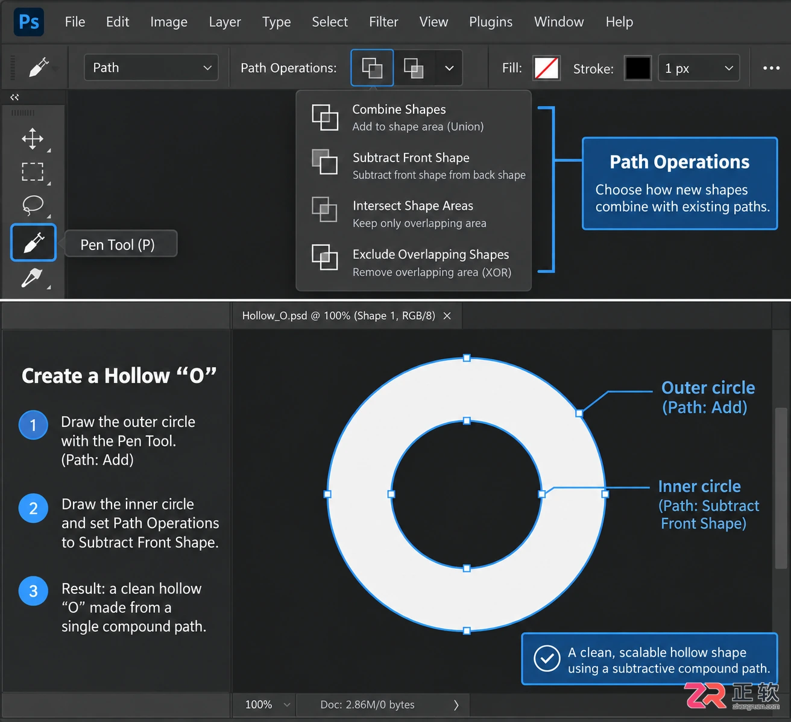
Task: Open the three-dots more options menu
Action: tap(771, 68)
